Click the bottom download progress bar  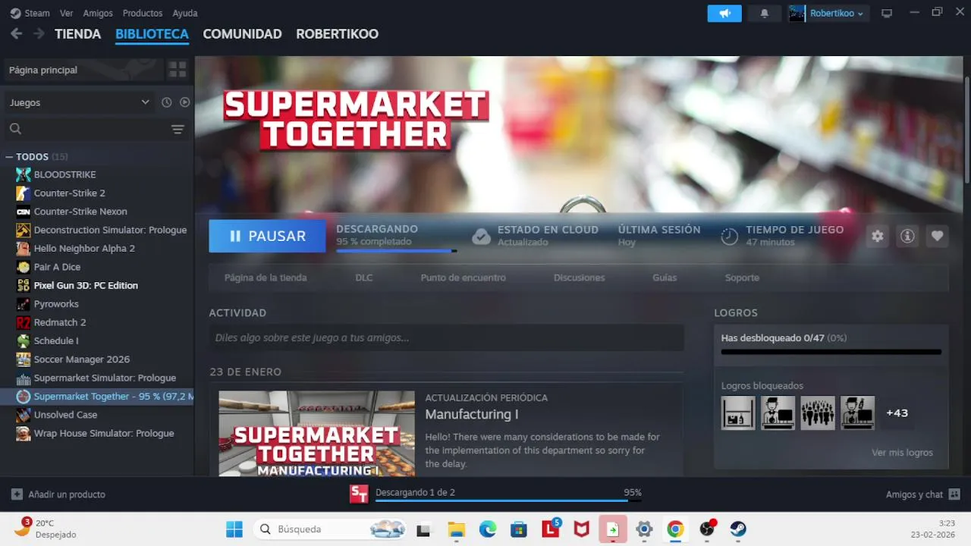coord(508,500)
